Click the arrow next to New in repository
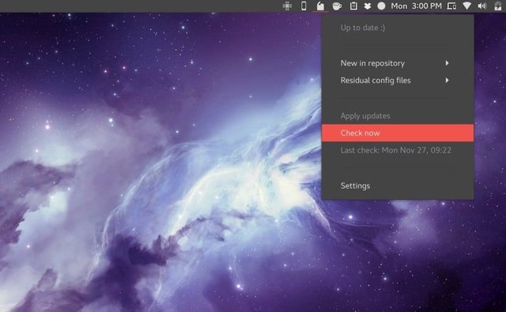 [x=447, y=63]
